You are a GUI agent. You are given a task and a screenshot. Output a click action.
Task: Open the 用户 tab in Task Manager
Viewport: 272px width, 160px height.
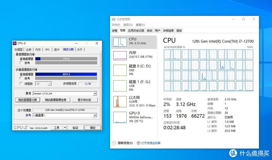click(157, 31)
